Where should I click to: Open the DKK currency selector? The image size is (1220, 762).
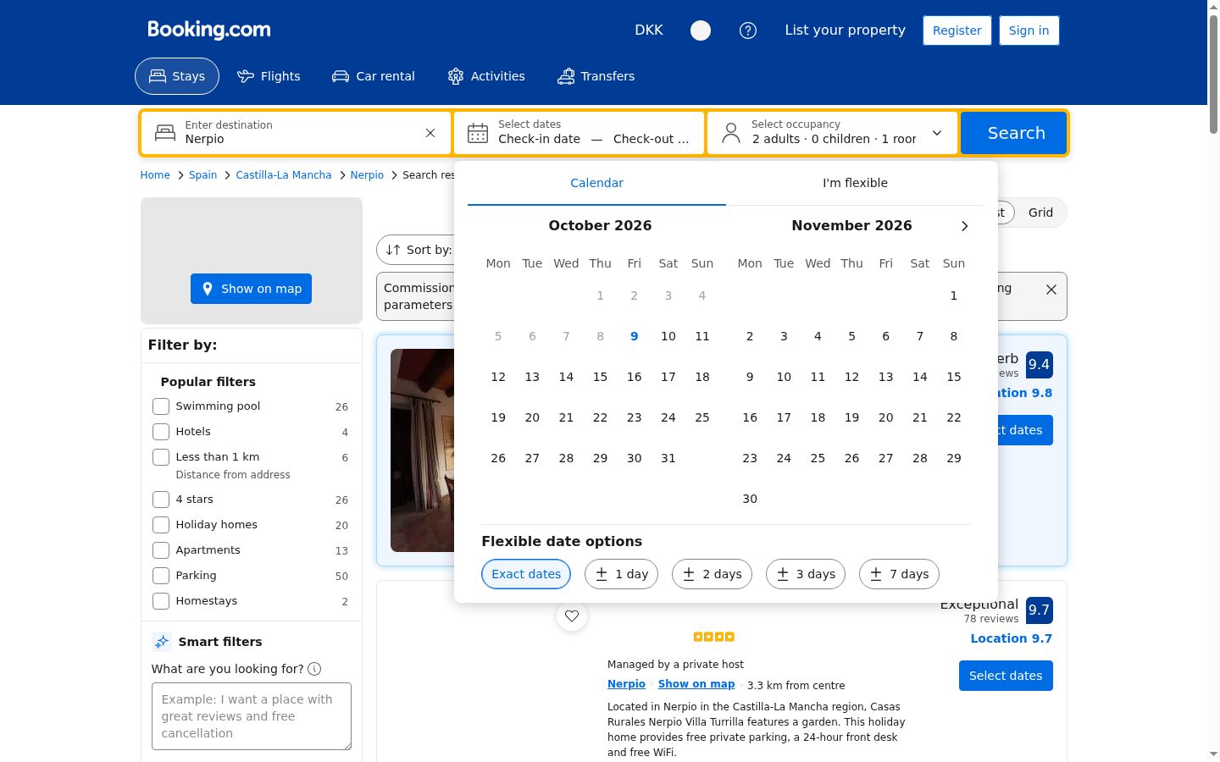click(x=649, y=30)
